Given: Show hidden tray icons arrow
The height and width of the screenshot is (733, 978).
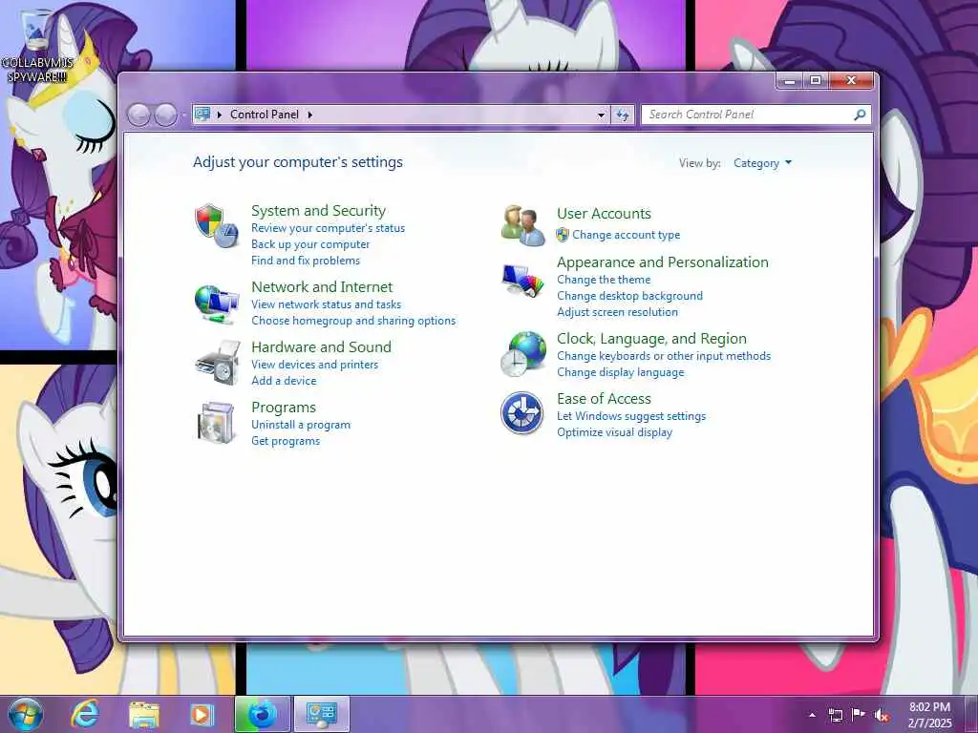Looking at the screenshot, I should pyautogui.click(x=812, y=716).
